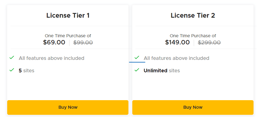Click the green checkmark next to 'Unlimited sites'

pyautogui.click(x=137, y=70)
